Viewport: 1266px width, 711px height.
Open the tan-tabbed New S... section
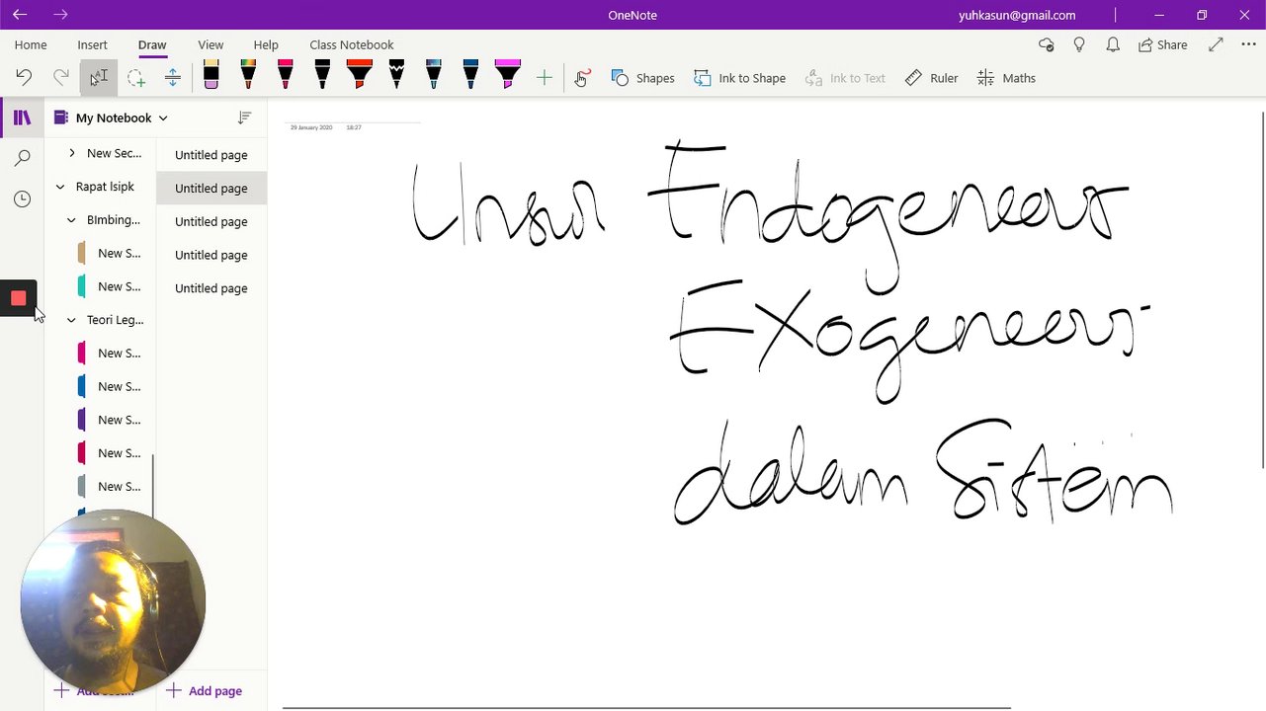click(x=111, y=254)
